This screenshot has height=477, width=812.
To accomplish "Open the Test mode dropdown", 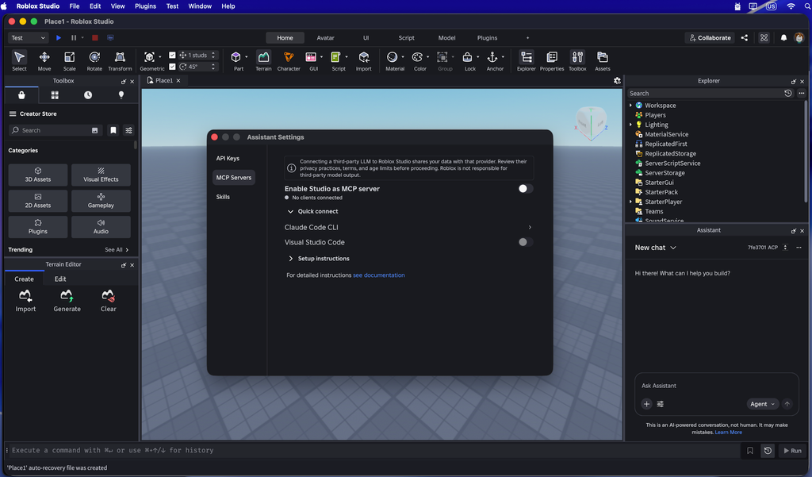I will click(x=28, y=38).
